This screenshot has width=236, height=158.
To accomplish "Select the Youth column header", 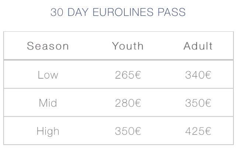I will tap(128, 46).
